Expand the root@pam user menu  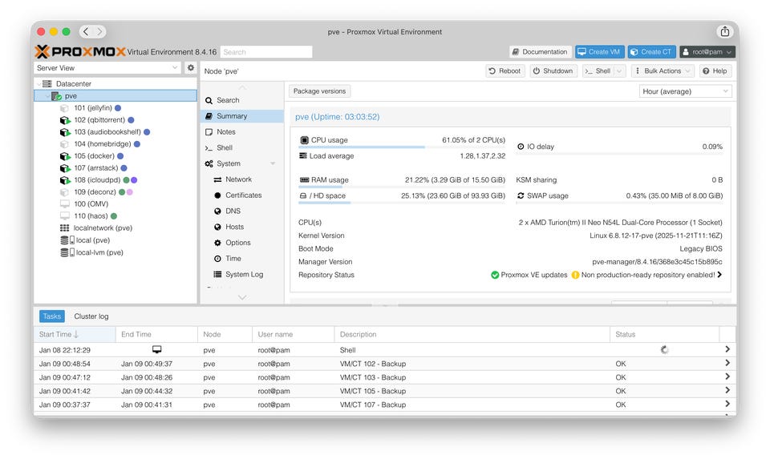point(707,52)
